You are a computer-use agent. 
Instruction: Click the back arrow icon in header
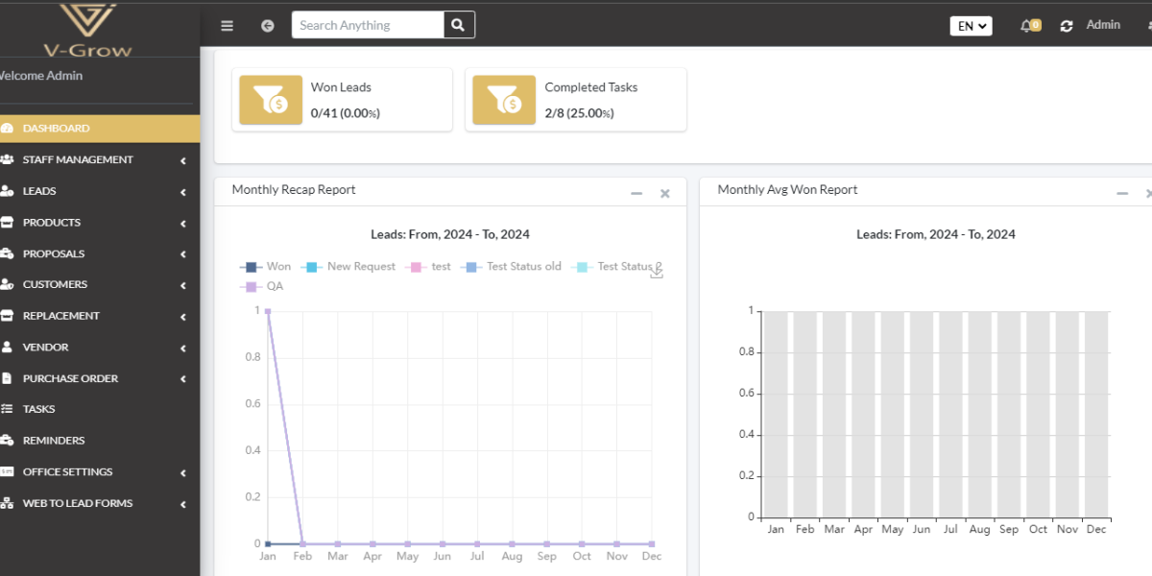click(x=268, y=26)
